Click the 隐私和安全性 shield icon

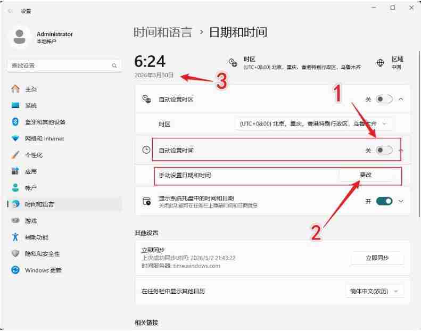(15, 253)
